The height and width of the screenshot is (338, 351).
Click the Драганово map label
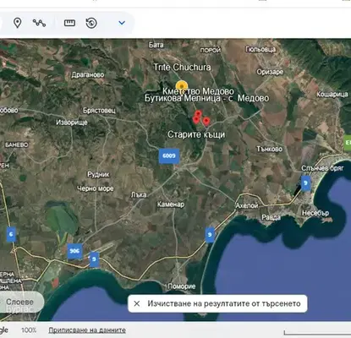tap(88, 74)
